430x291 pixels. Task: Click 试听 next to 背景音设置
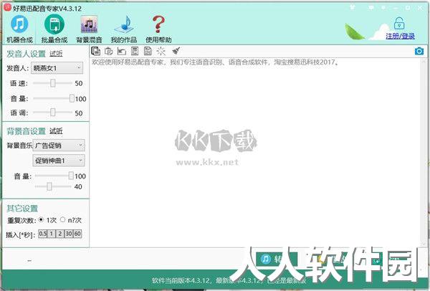(x=56, y=131)
